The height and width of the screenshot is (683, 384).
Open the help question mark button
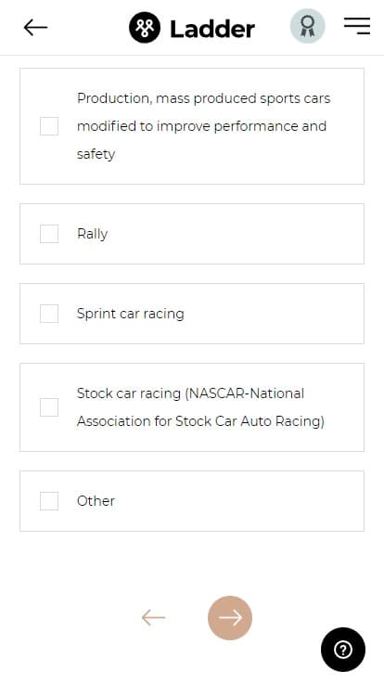point(343,650)
